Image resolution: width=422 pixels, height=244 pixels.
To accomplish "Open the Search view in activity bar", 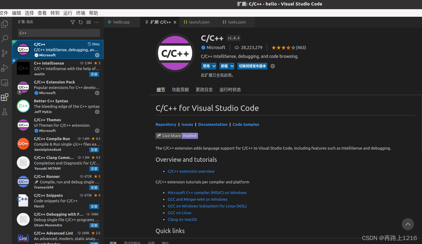I will click(5, 39).
